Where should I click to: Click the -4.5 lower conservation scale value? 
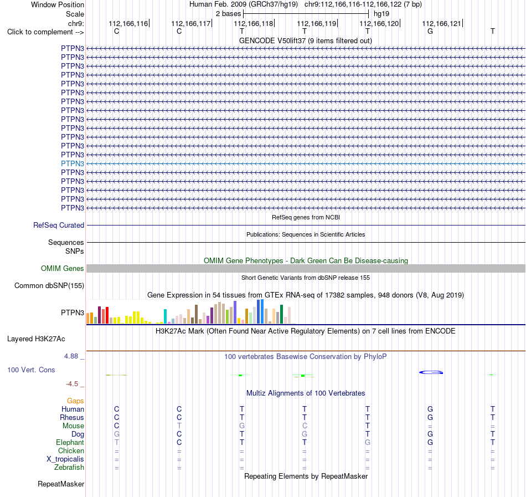click(72, 383)
